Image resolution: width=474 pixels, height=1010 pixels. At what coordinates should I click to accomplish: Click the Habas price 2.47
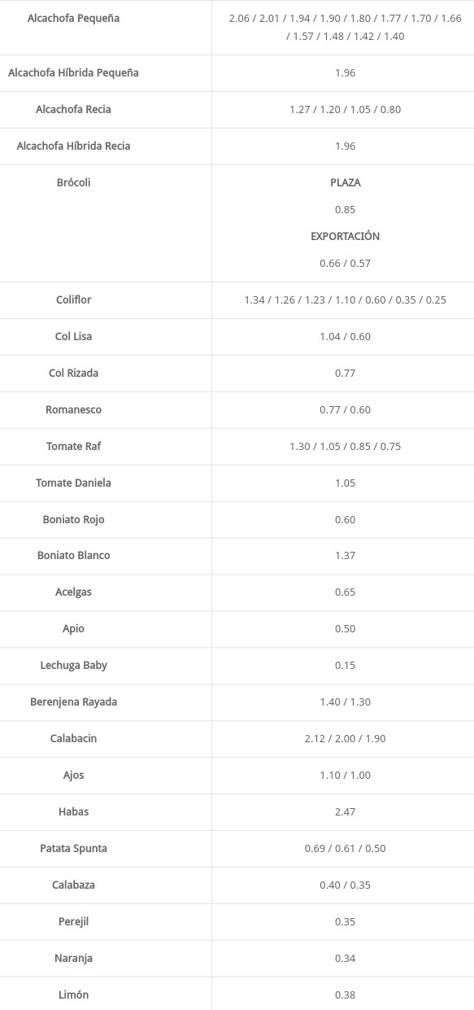(x=345, y=811)
